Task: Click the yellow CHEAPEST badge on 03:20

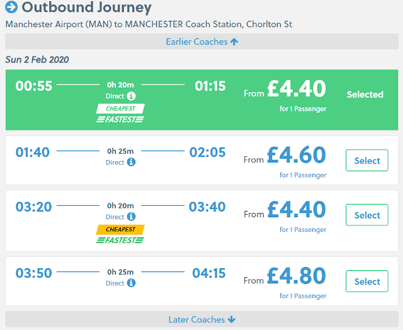Action: coord(120,229)
